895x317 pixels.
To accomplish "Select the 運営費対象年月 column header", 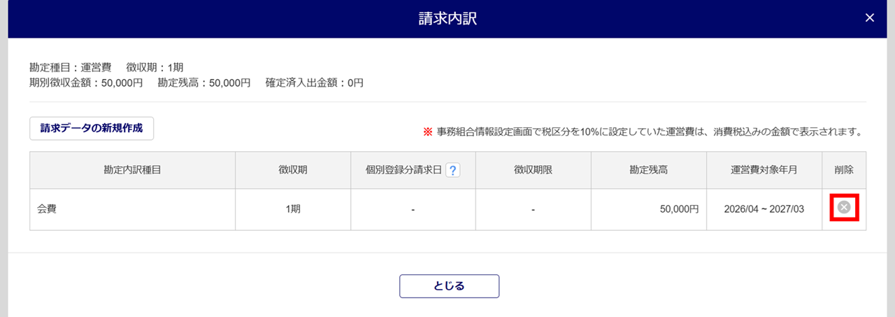I will point(764,171).
